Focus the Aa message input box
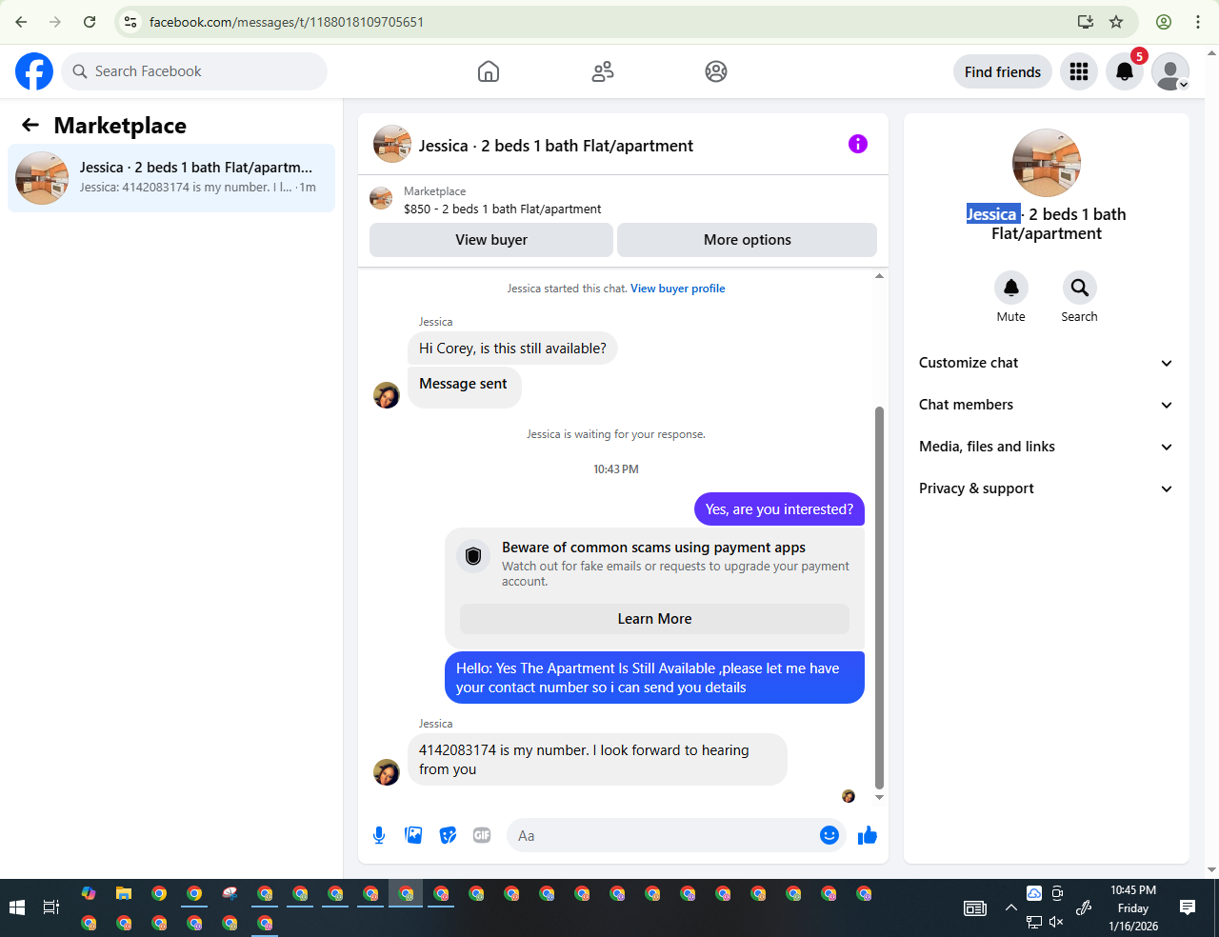1219x937 pixels. (661, 835)
